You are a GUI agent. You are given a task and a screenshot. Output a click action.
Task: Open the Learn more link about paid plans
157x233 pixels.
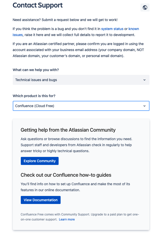point(67,219)
